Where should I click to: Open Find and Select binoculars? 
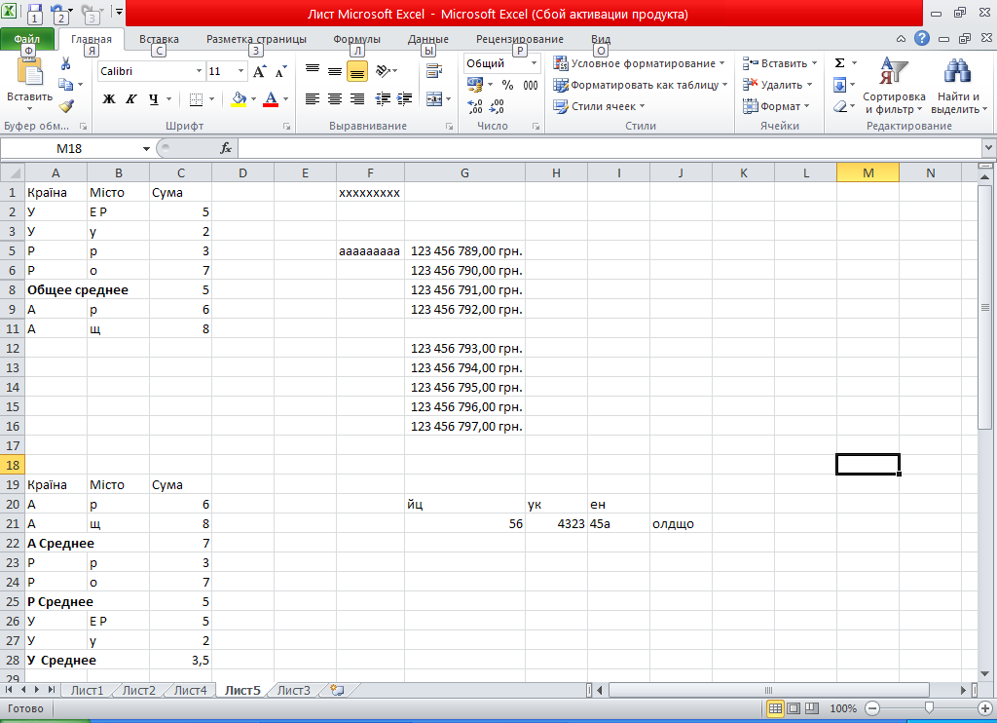(958, 86)
